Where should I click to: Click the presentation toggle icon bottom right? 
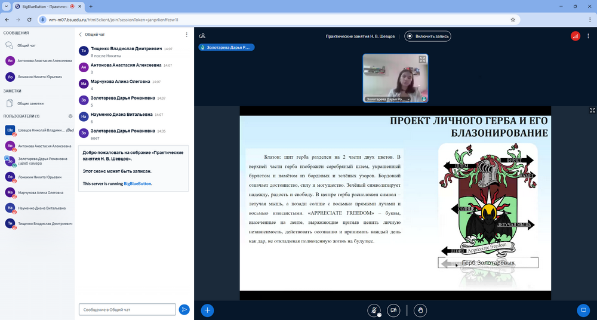point(583,310)
